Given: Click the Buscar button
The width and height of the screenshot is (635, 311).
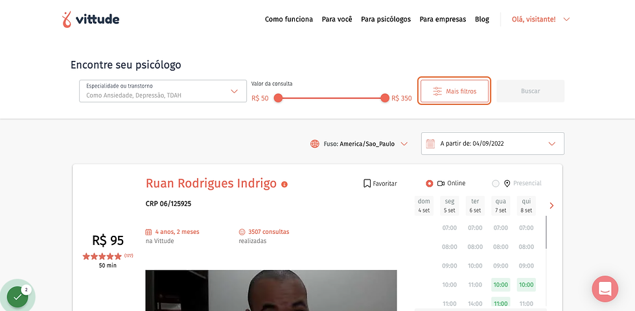Looking at the screenshot, I should 531,91.
